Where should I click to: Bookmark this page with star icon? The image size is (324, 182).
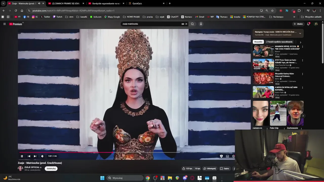click(x=272, y=11)
